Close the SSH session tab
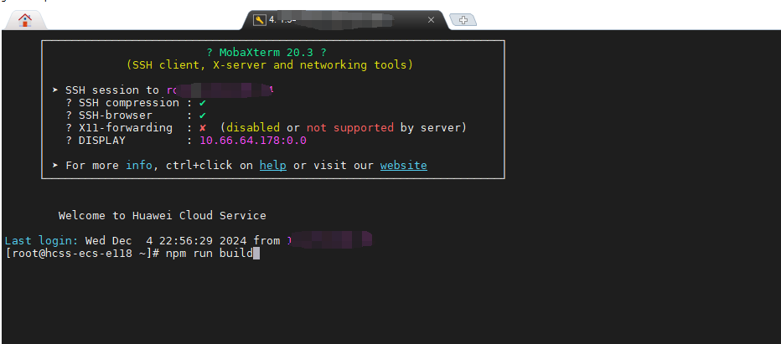Image resolution: width=781 pixels, height=344 pixels. pos(431,20)
